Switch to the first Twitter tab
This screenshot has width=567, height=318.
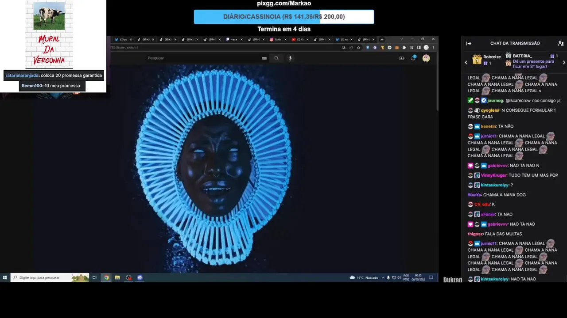(123, 39)
